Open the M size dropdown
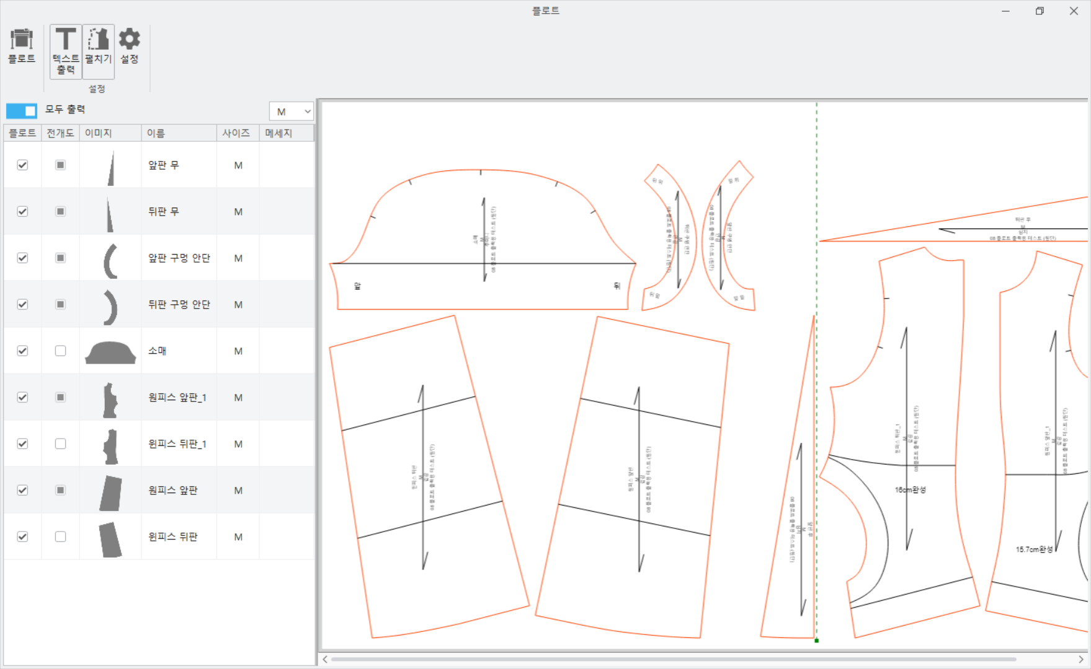 pos(292,111)
